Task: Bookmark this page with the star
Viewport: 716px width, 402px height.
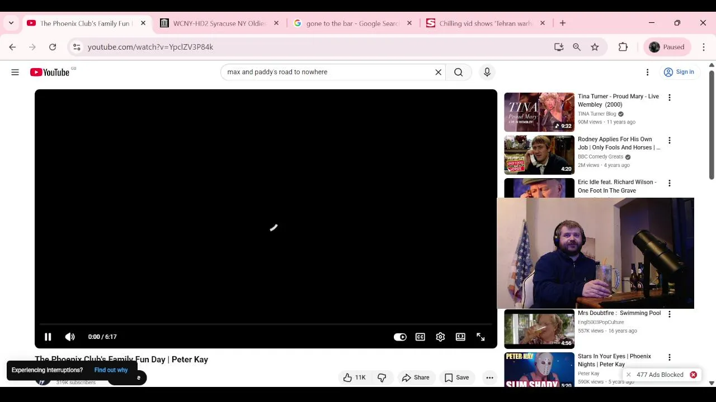Action: [595, 47]
